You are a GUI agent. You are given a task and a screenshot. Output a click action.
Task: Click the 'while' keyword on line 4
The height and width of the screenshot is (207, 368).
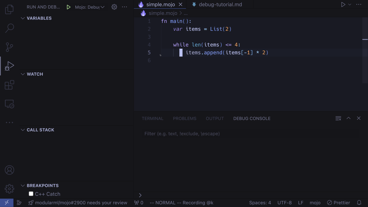click(x=181, y=45)
